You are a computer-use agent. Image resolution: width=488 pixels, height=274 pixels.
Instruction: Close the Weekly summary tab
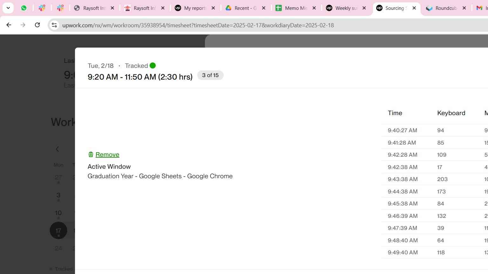364,8
